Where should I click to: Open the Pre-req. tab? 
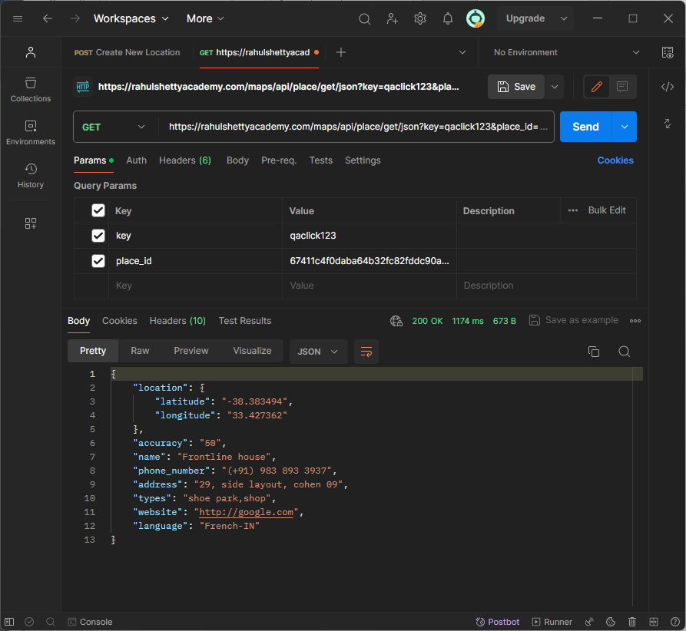tap(279, 160)
